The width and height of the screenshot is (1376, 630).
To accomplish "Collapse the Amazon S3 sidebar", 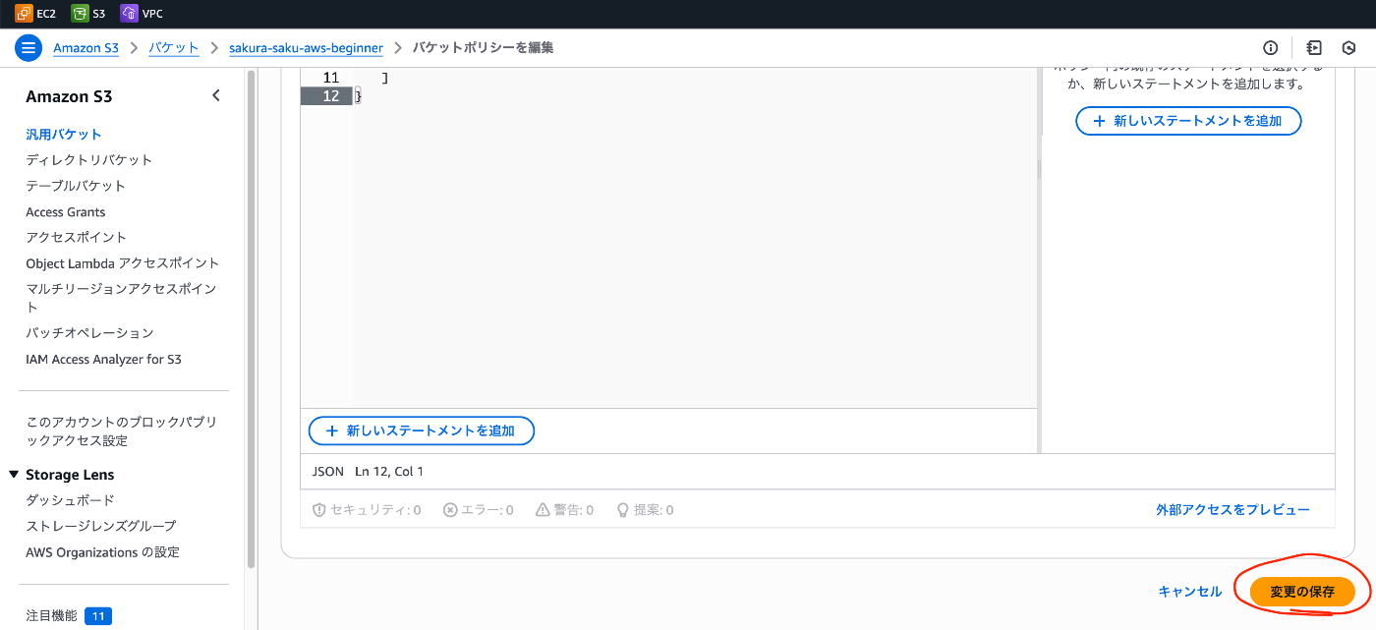I will coord(216,95).
